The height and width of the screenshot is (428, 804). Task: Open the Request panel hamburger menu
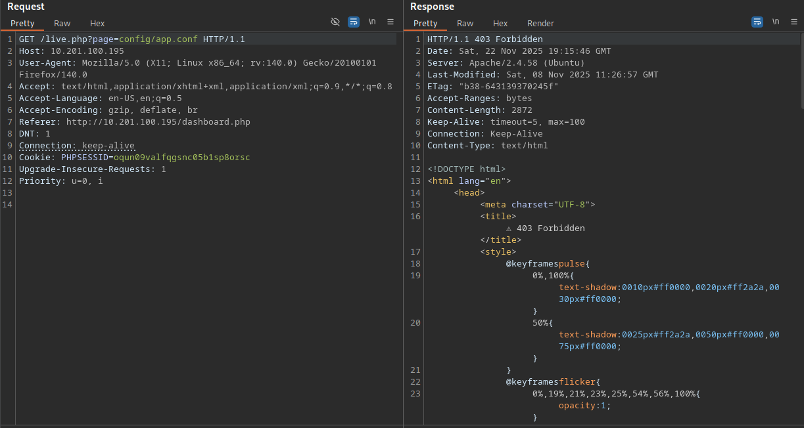tap(390, 22)
